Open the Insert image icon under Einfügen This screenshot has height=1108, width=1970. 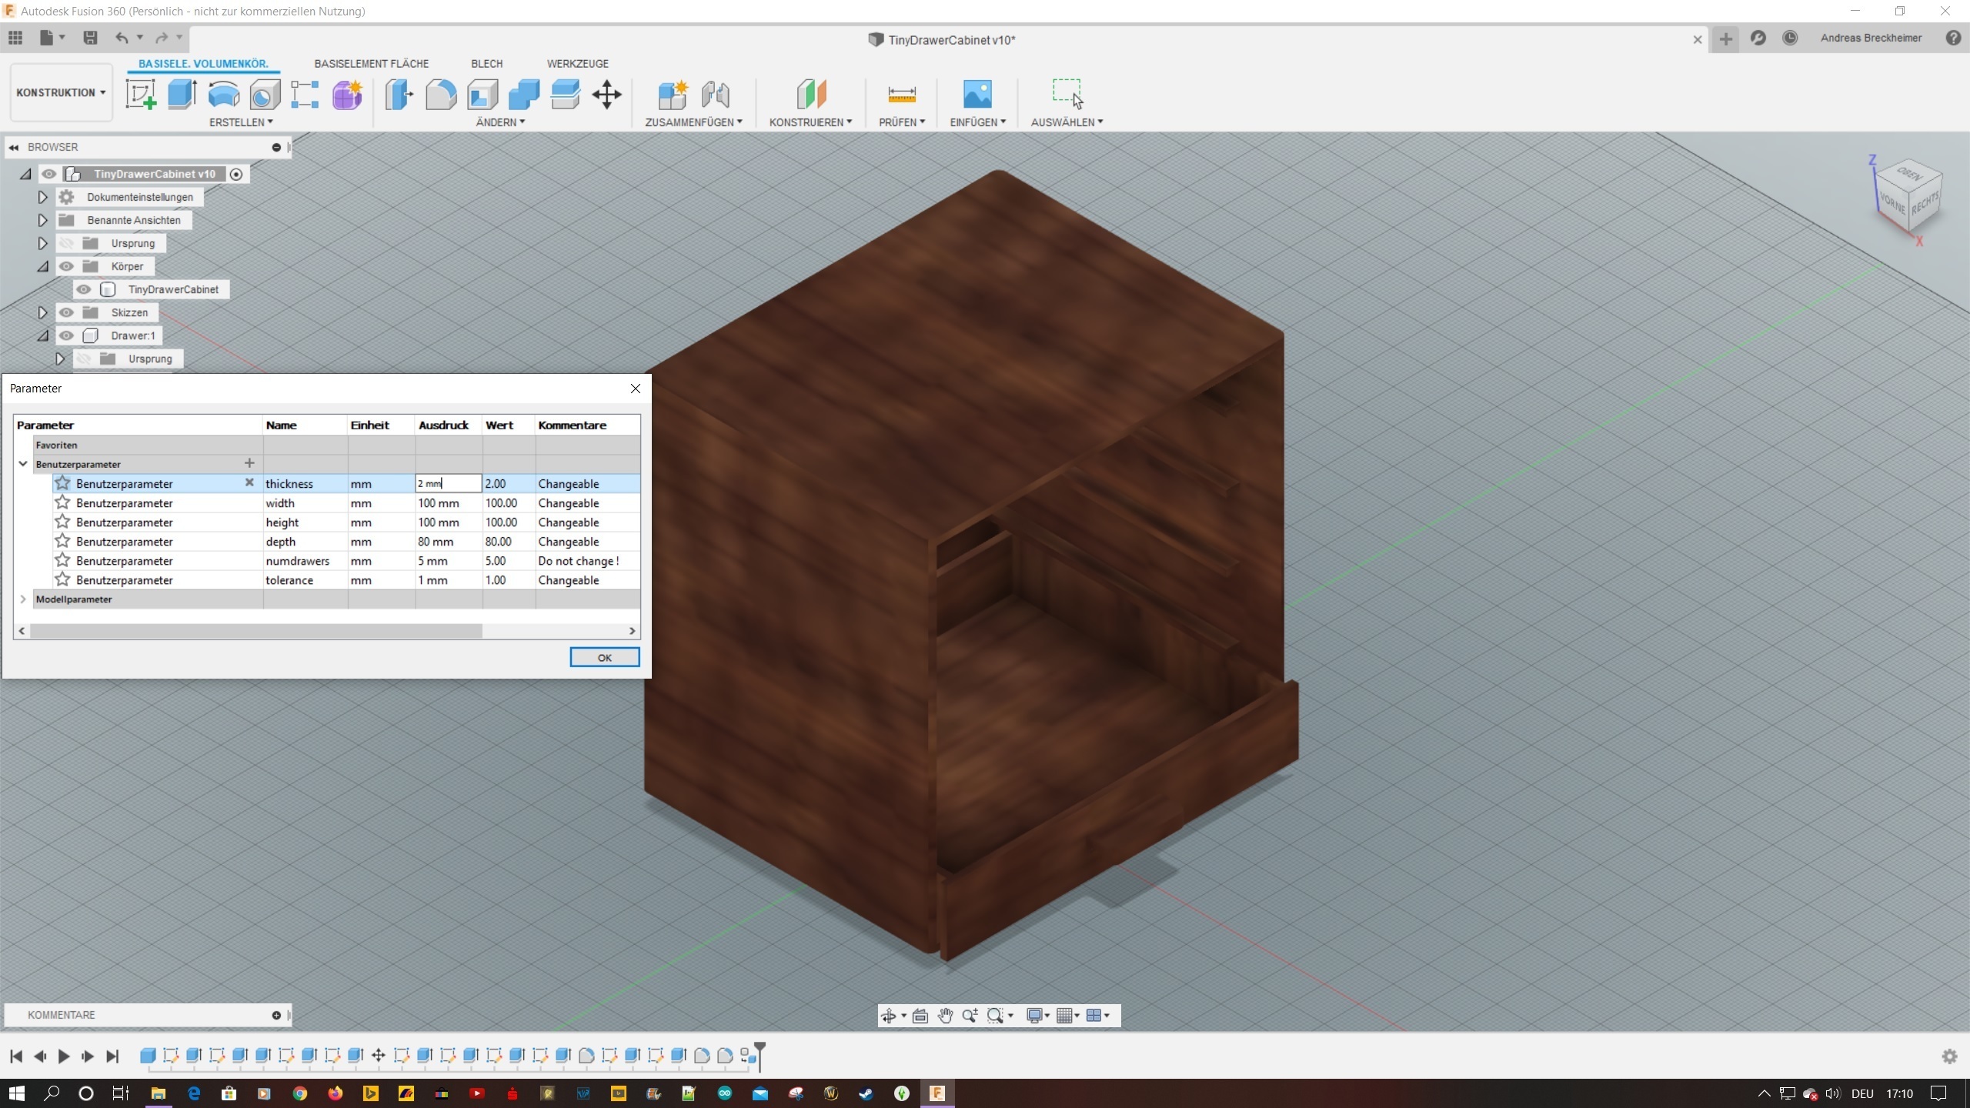977,95
